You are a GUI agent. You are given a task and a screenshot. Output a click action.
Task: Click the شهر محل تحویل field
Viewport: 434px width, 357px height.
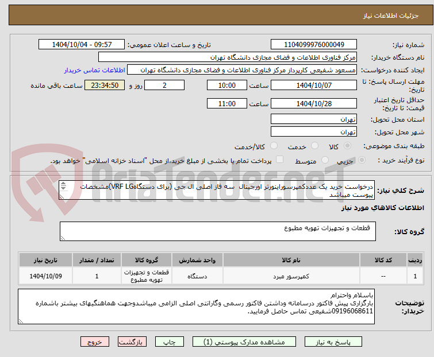(314, 132)
